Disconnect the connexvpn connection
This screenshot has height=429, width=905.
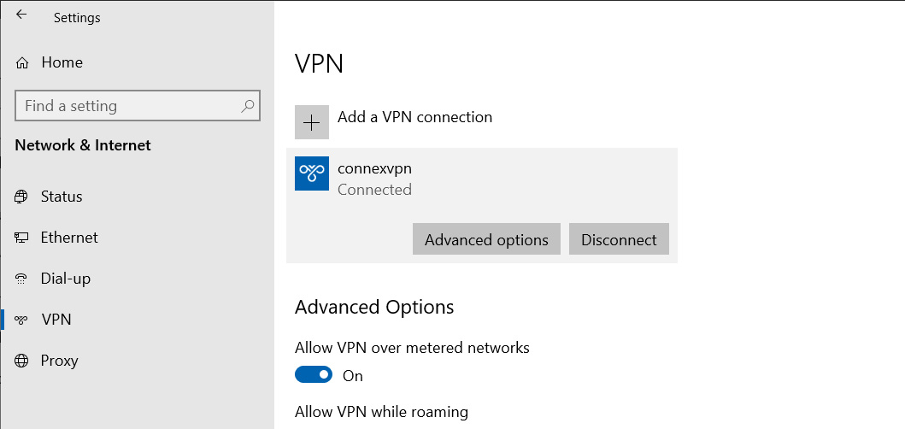(x=619, y=239)
